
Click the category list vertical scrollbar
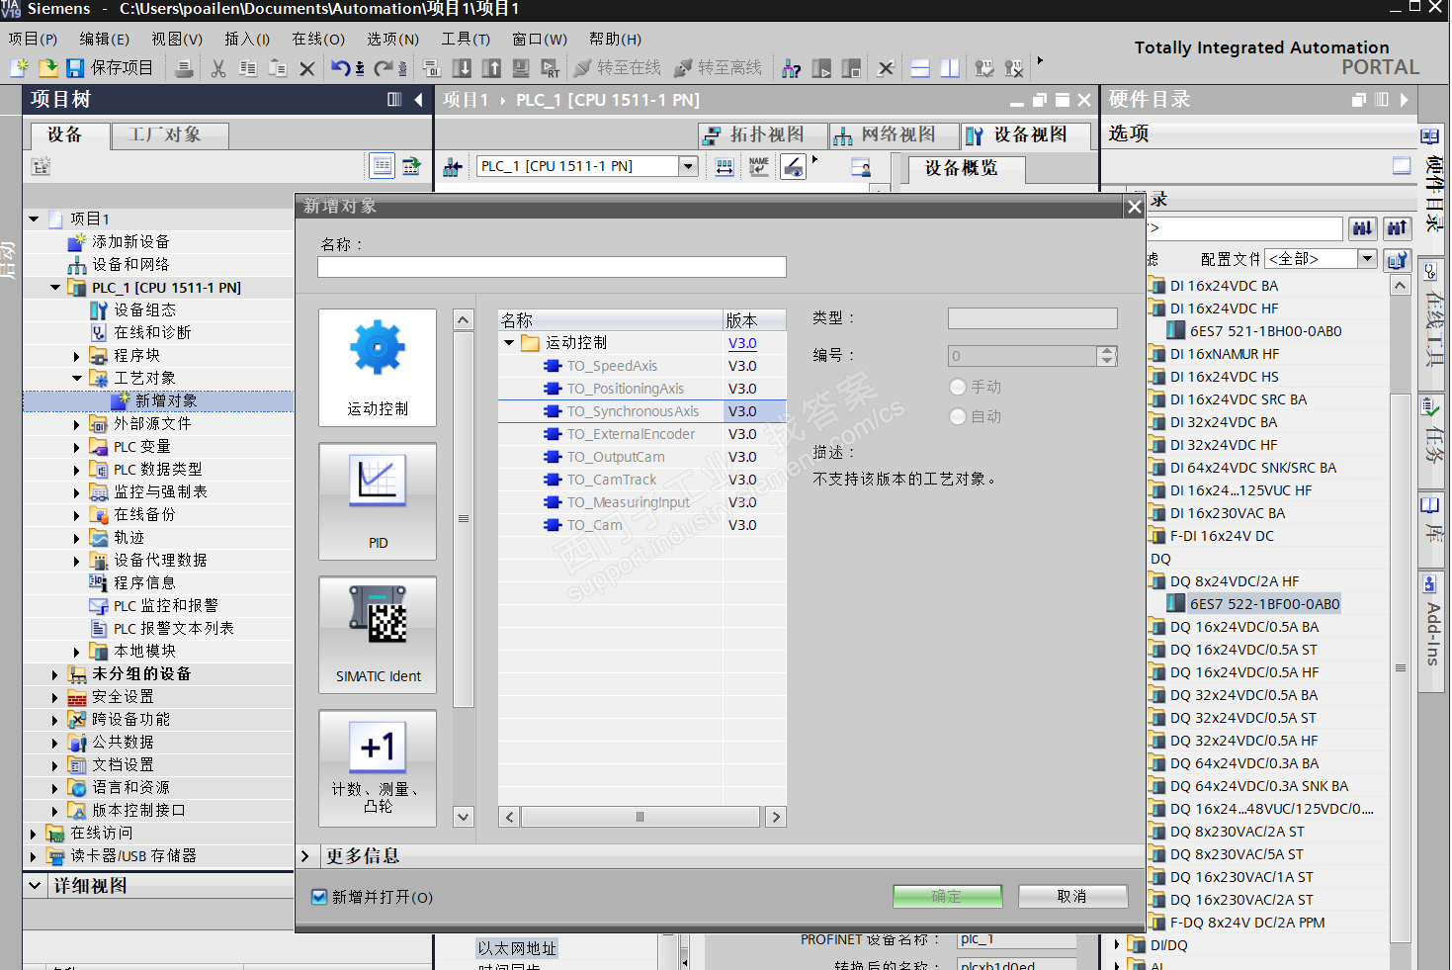click(x=464, y=519)
